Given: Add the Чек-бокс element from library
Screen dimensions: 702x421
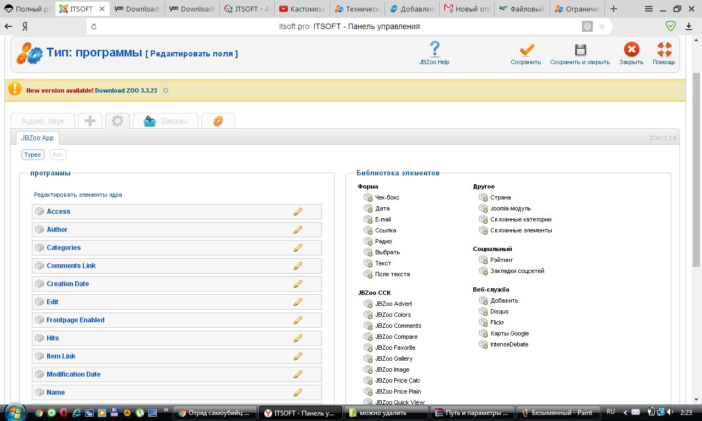Looking at the screenshot, I should click(x=387, y=197).
